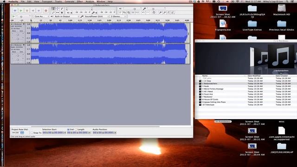Image resolution: width=297 pixels, height=167 pixels.
Task: Solo the bottom Right track
Action: [21, 51]
